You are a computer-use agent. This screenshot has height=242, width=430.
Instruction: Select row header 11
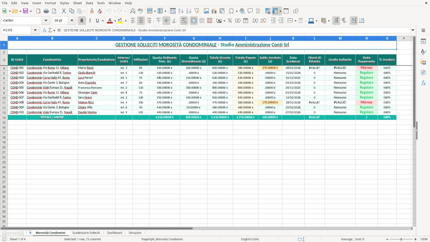tap(4, 102)
